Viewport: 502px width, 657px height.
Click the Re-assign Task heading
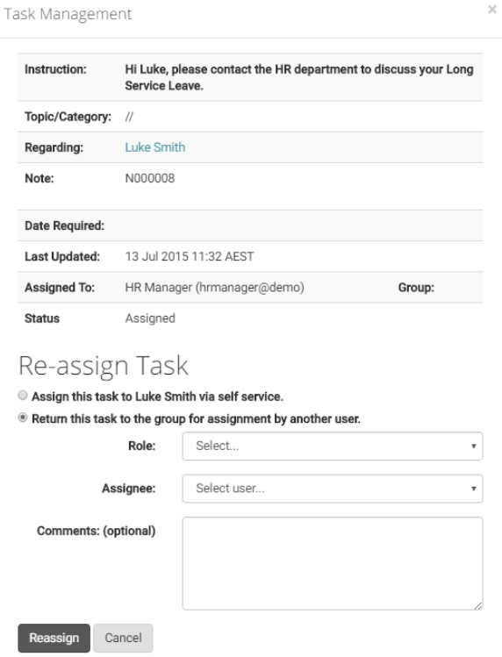[104, 366]
